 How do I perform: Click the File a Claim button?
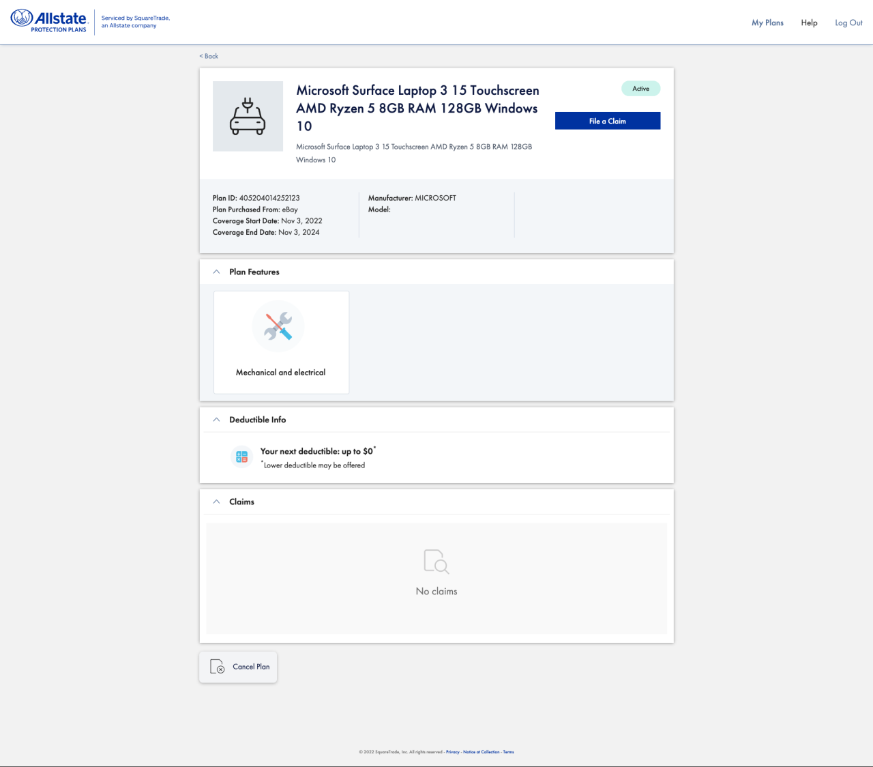[x=607, y=121]
